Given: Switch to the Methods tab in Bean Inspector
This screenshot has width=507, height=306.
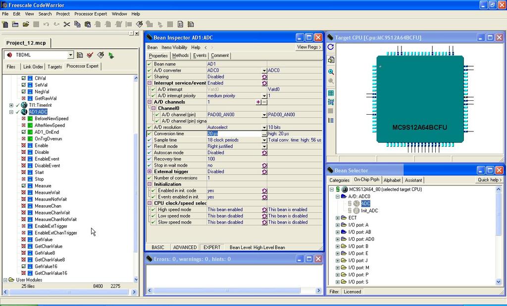Looking at the screenshot, I should click(180, 55).
